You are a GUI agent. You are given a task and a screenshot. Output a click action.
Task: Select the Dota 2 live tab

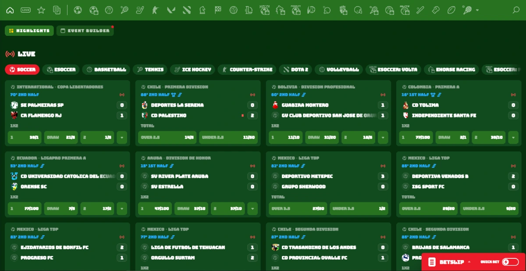(x=295, y=69)
